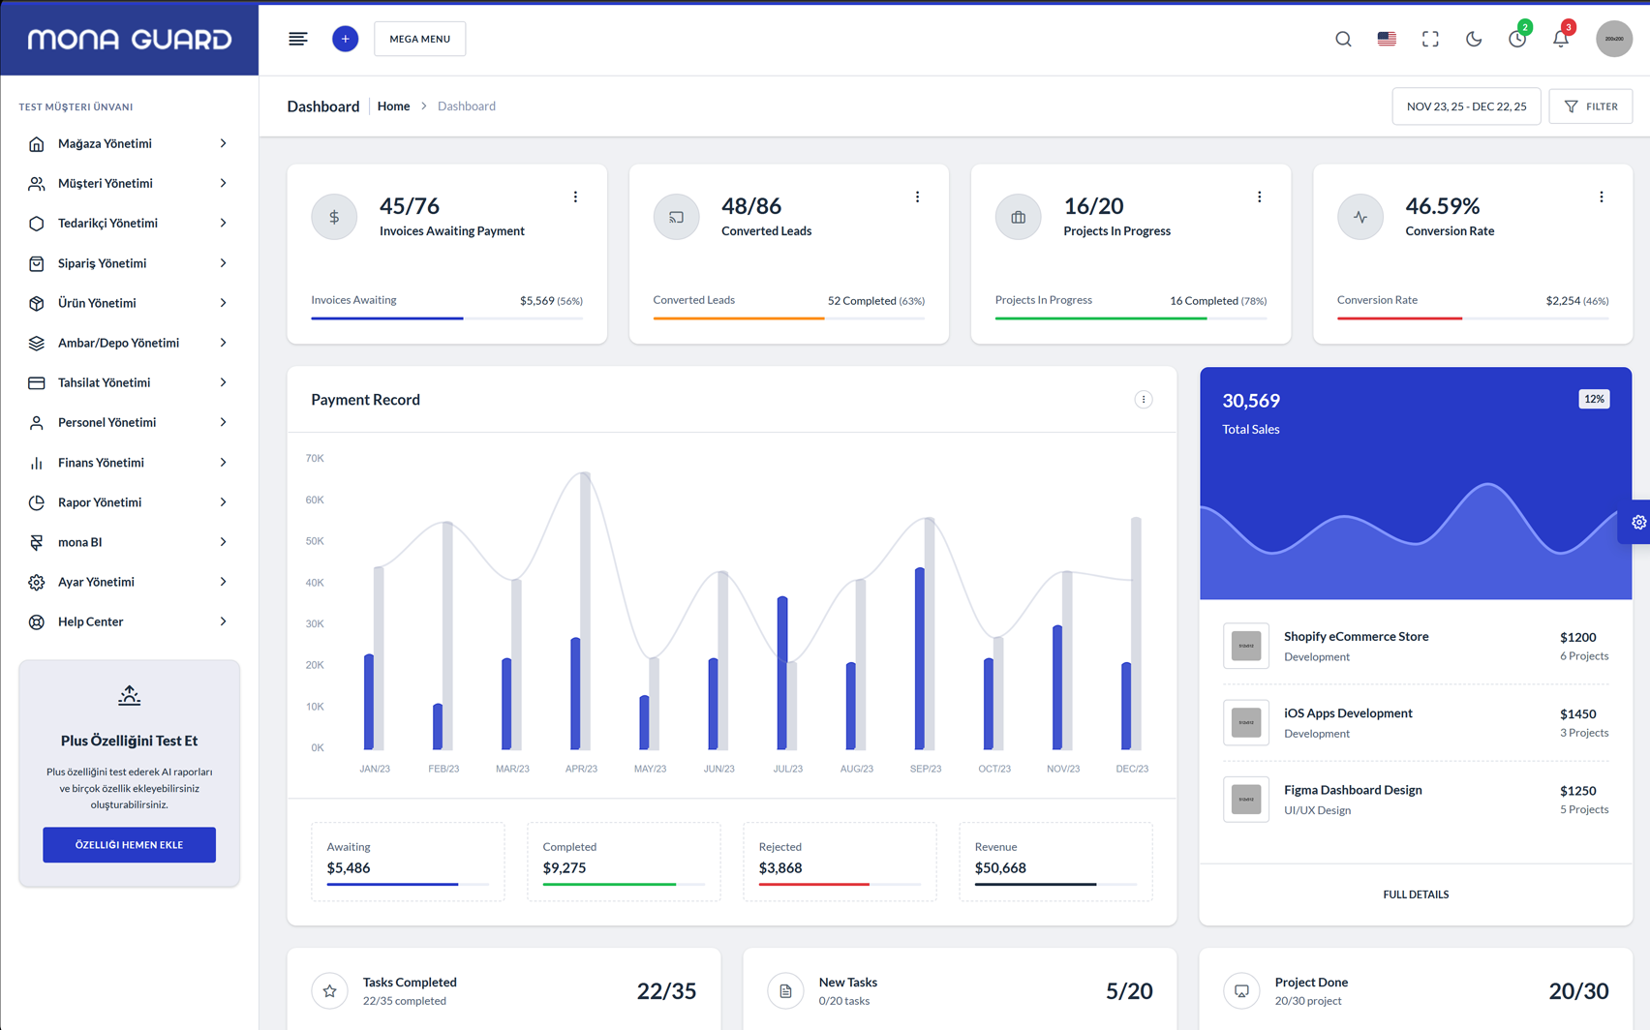Enter fullscreen mode via header icon
Screen dimensions: 1650x1030
1430,39
